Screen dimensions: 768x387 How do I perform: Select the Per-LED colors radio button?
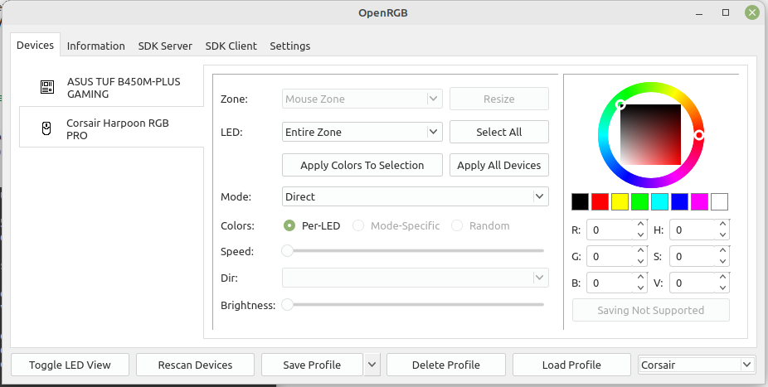point(289,225)
